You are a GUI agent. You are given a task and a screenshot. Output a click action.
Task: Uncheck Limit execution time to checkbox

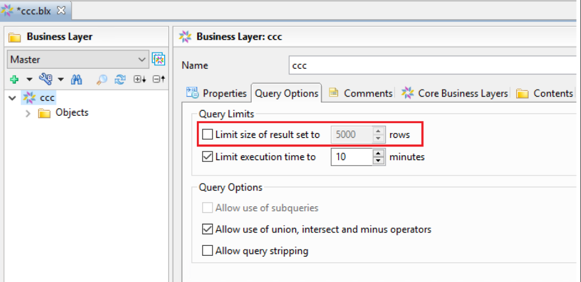pos(208,157)
